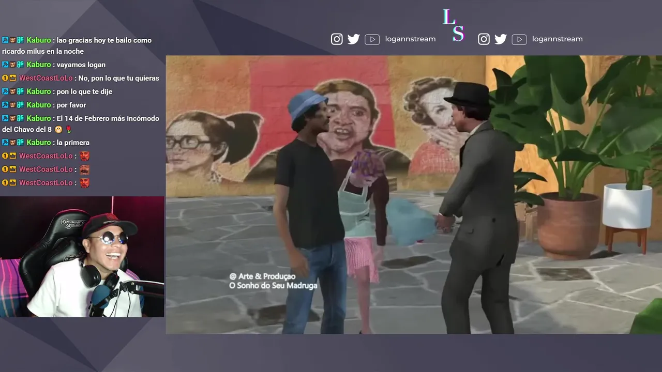
Task: Click the chat text 'la primera'
Action: [x=73, y=143]
